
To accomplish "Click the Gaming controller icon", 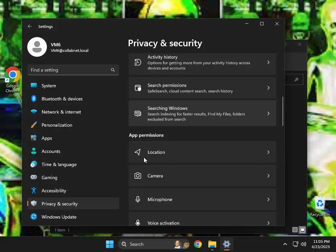I will click(34, 177).
